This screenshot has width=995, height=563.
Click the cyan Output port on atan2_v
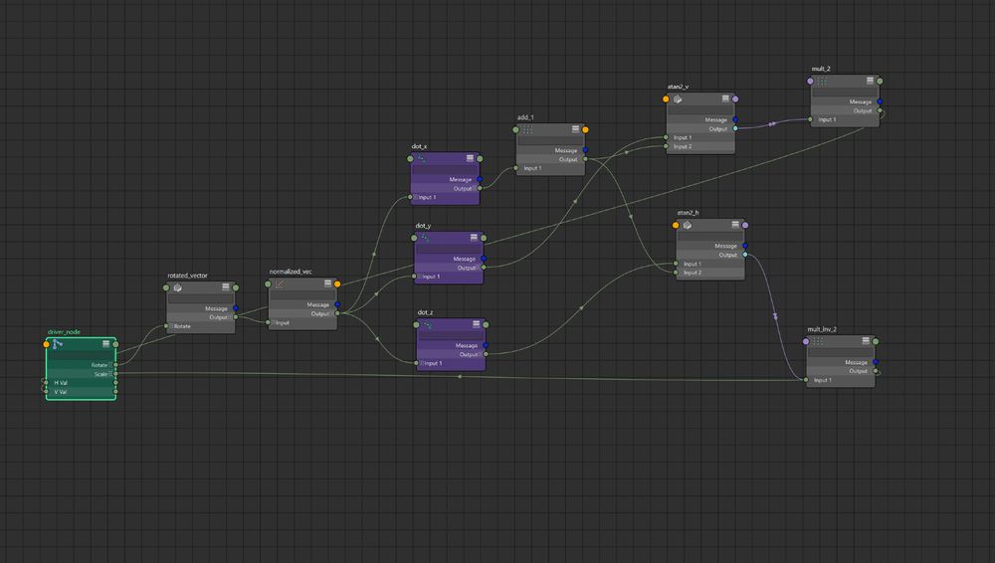[x=735, y=128]
